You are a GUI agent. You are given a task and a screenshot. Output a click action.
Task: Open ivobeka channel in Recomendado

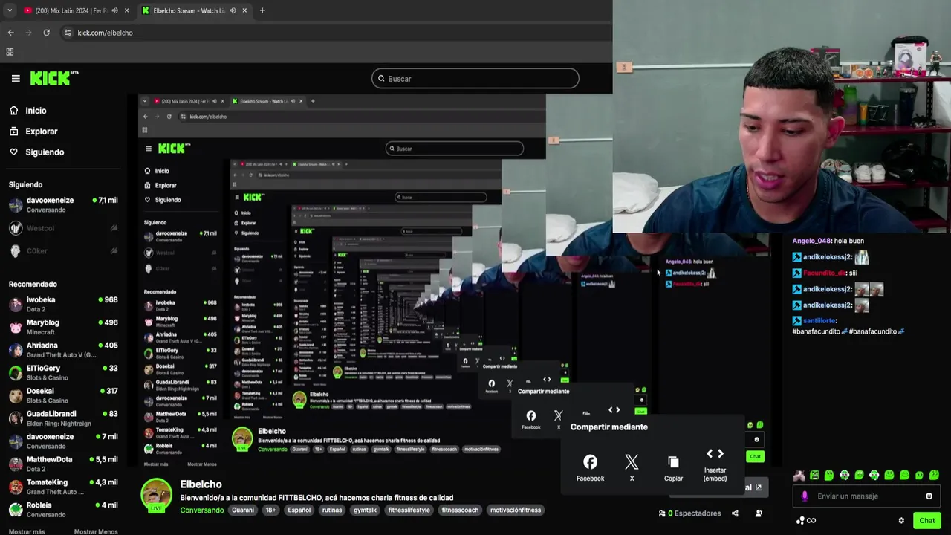coord(63,304)
